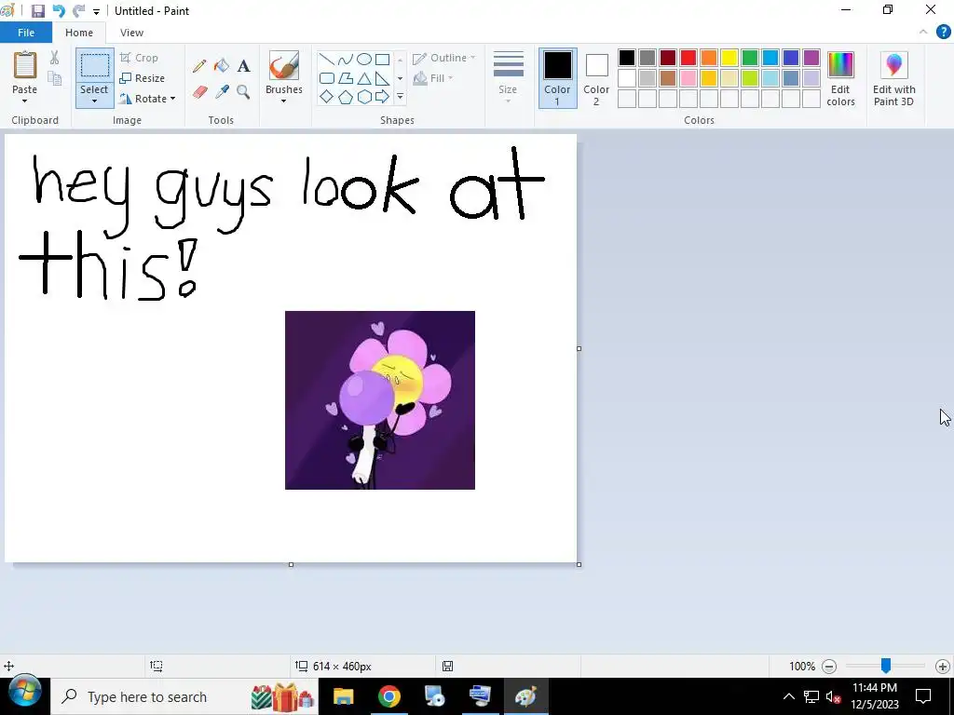Switch to the Home tab
The width and height of the screenshot is (954, 715).
click(79, 33)
